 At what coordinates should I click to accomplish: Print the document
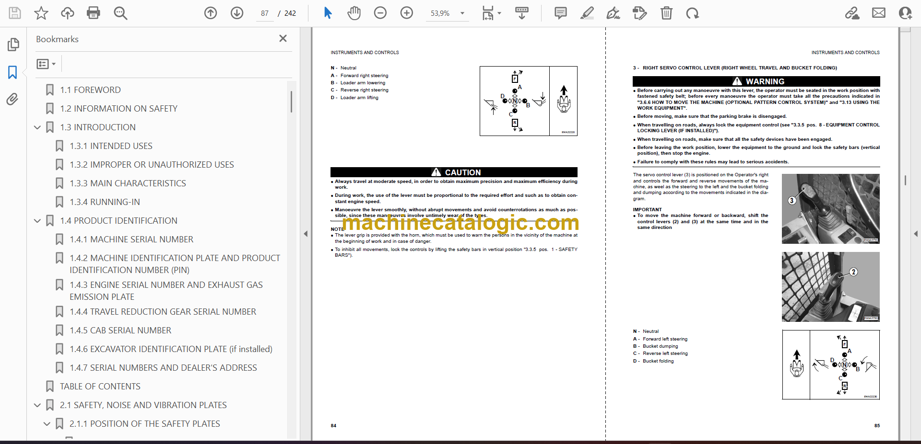94,13
